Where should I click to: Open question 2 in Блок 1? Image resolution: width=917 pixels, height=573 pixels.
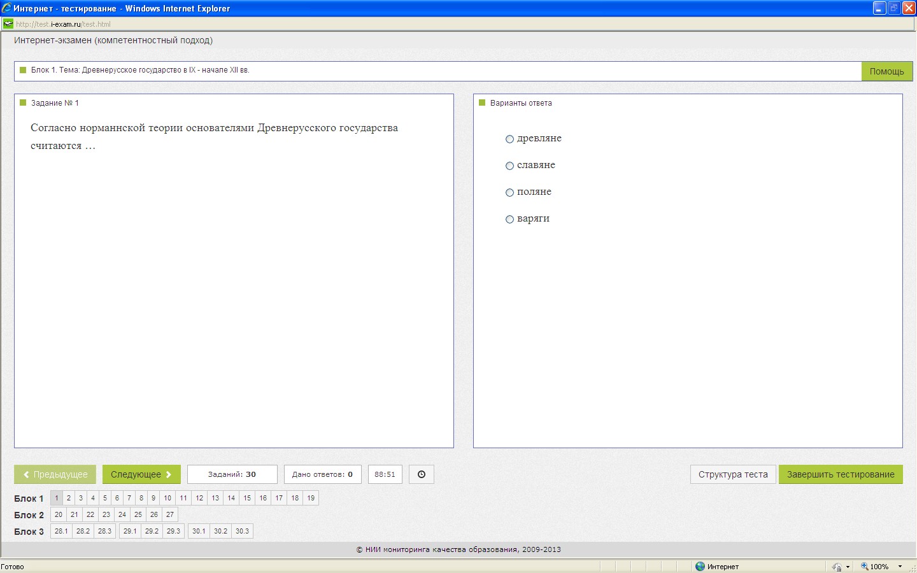pos(69,498)
